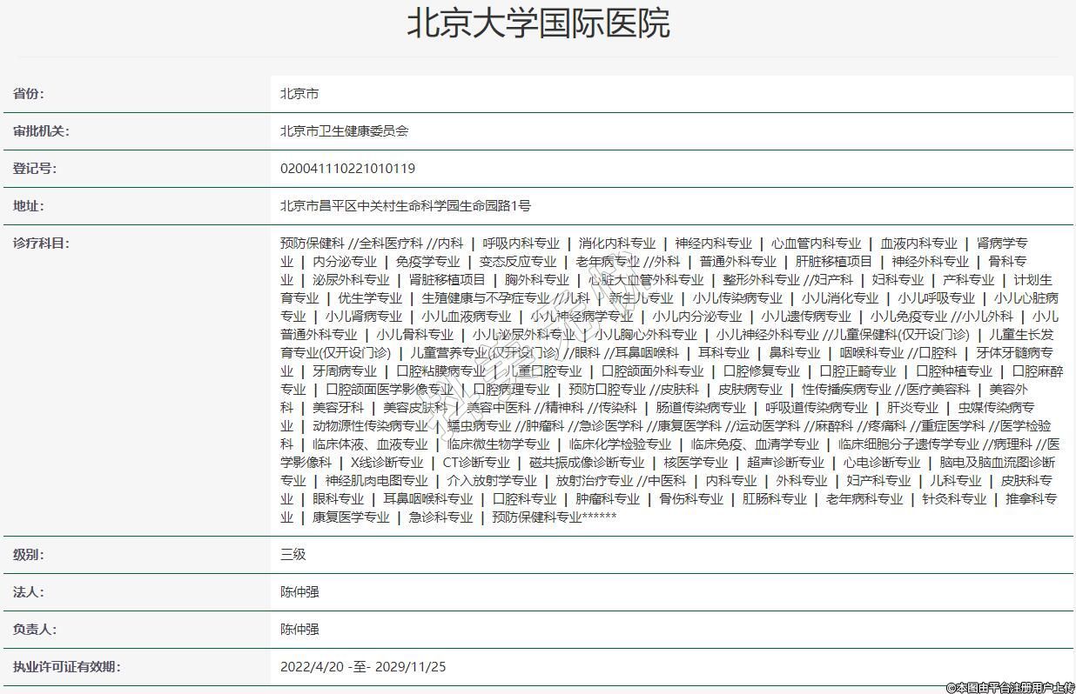
Task: Click the 级别 row label
Action: [29, 555]
